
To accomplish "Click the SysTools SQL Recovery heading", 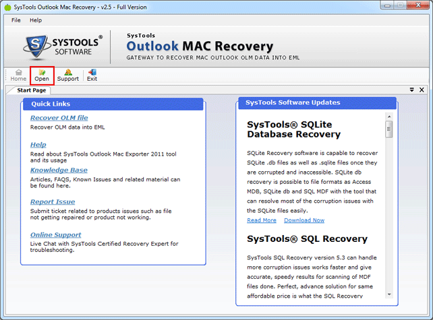I will [x=307, y=239].
